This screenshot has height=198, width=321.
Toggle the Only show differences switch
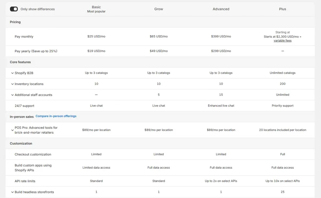[14, 9]
